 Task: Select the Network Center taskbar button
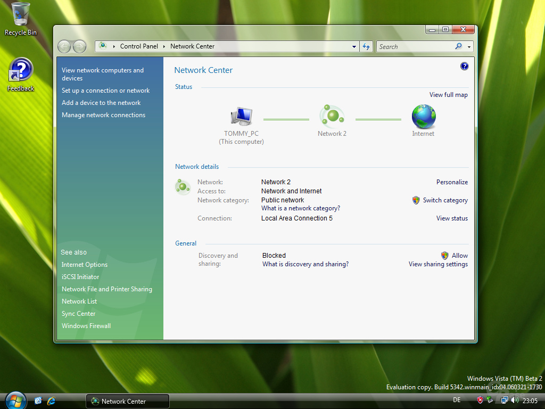point(128,401)
